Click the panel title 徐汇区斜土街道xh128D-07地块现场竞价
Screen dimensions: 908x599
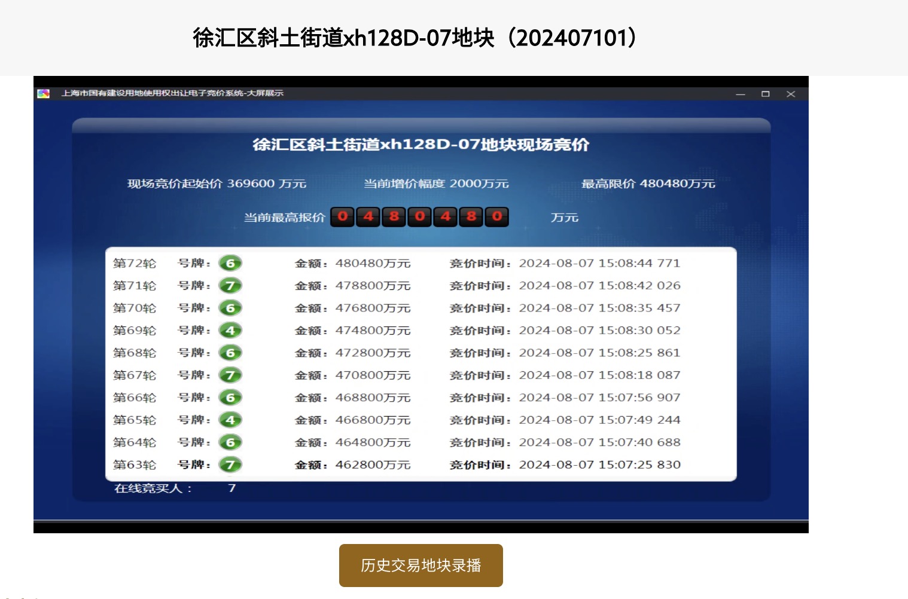421,145
